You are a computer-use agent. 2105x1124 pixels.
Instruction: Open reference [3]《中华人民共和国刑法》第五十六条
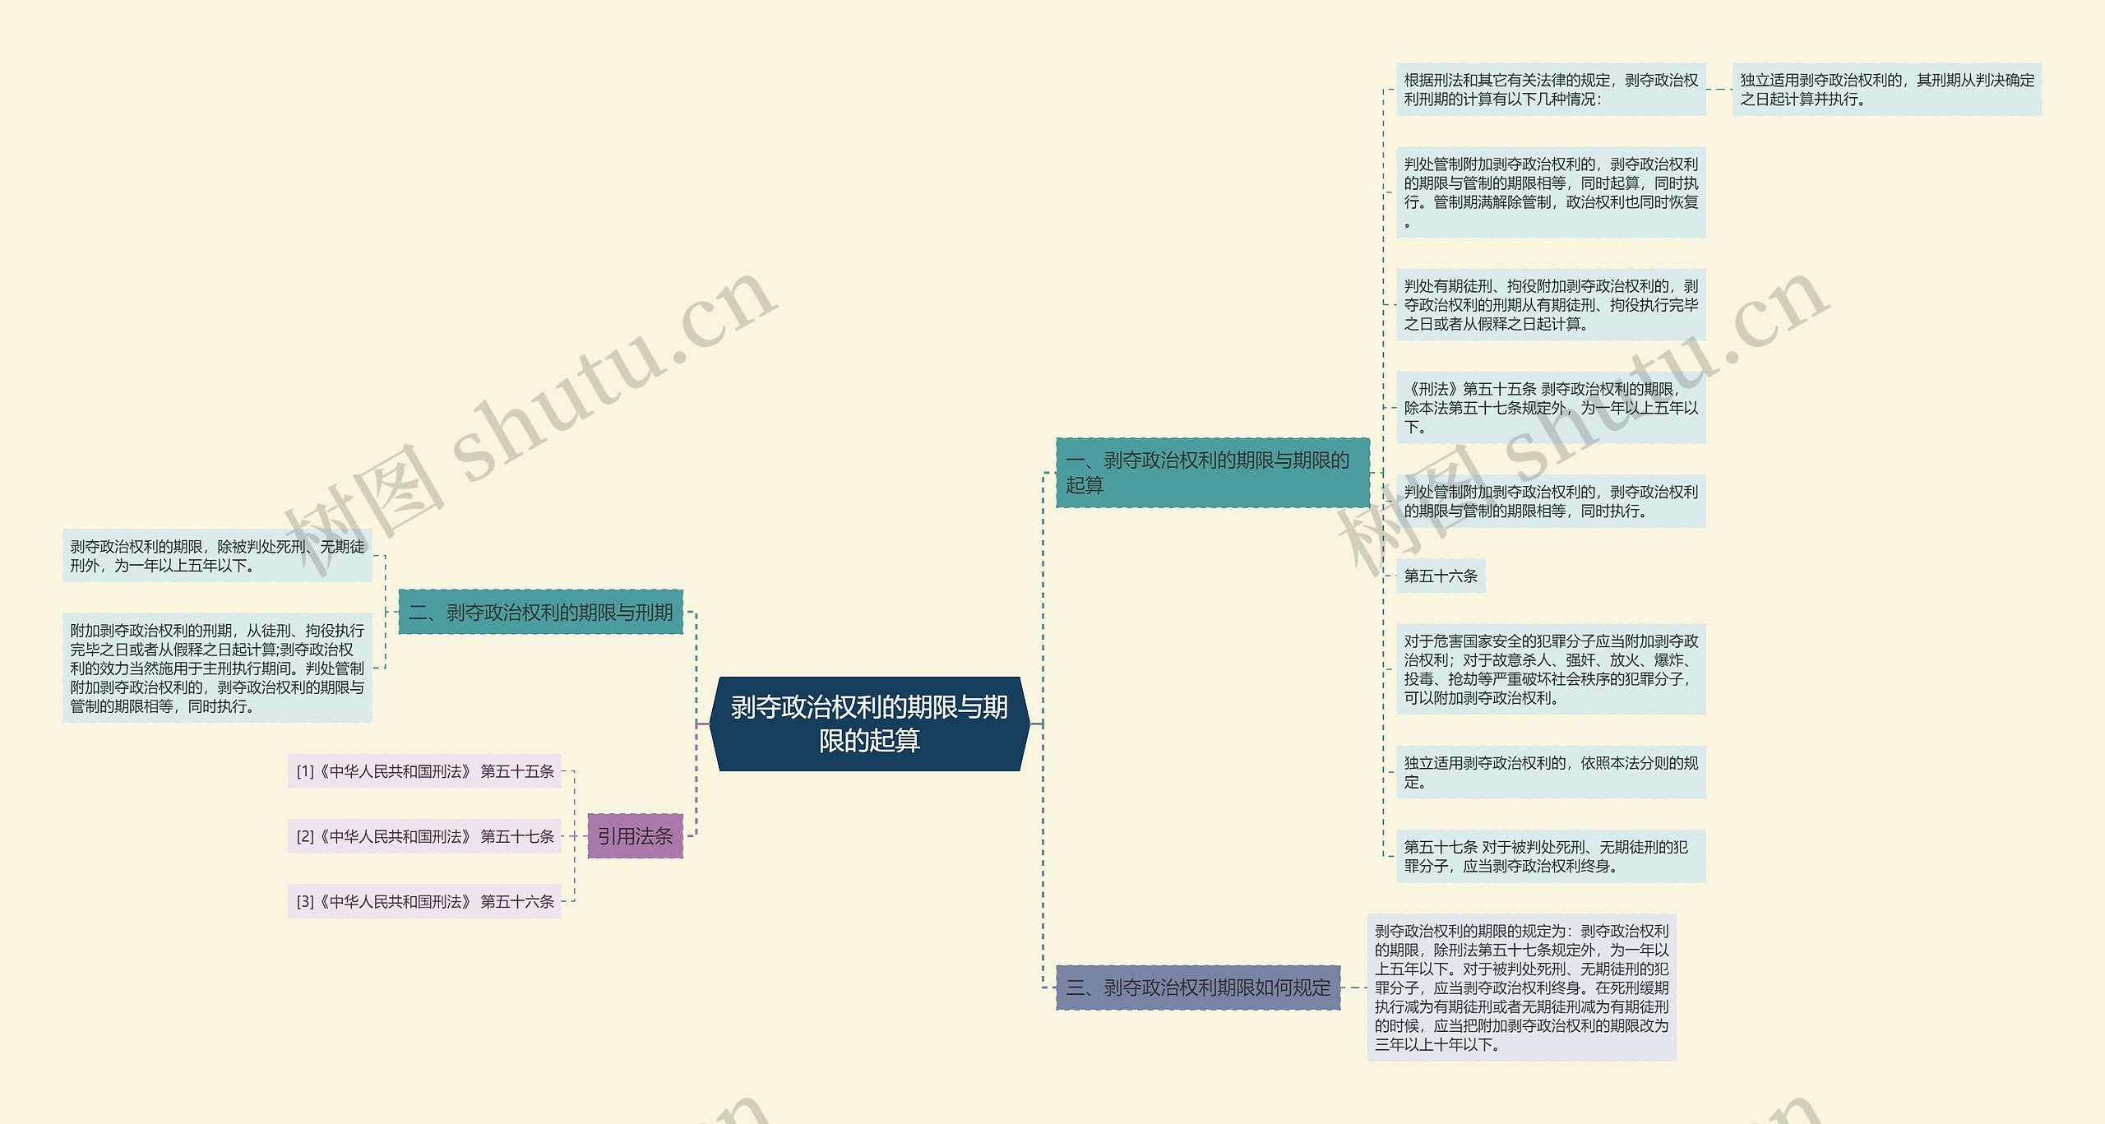coord(424,901)
